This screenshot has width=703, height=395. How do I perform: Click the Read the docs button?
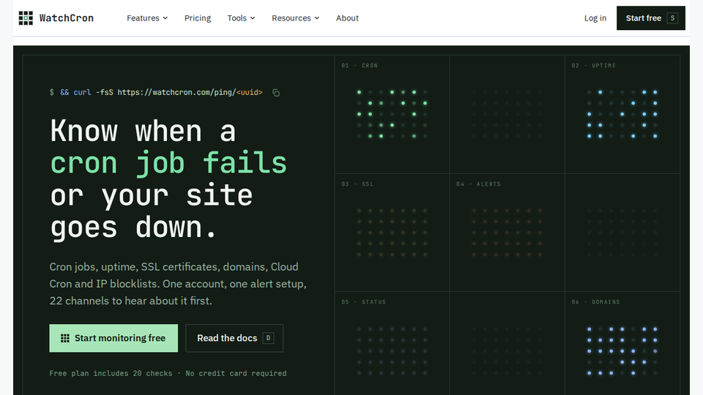[x=234, y=338]
